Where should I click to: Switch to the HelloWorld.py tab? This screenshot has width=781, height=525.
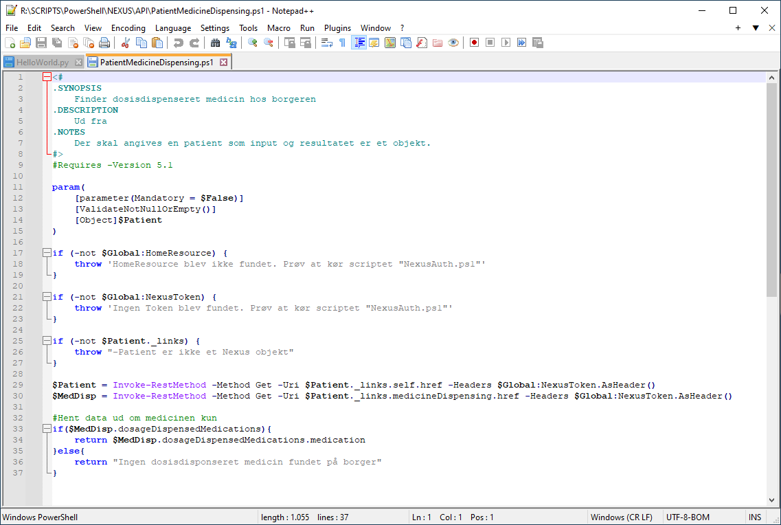(x=43, y=63)
